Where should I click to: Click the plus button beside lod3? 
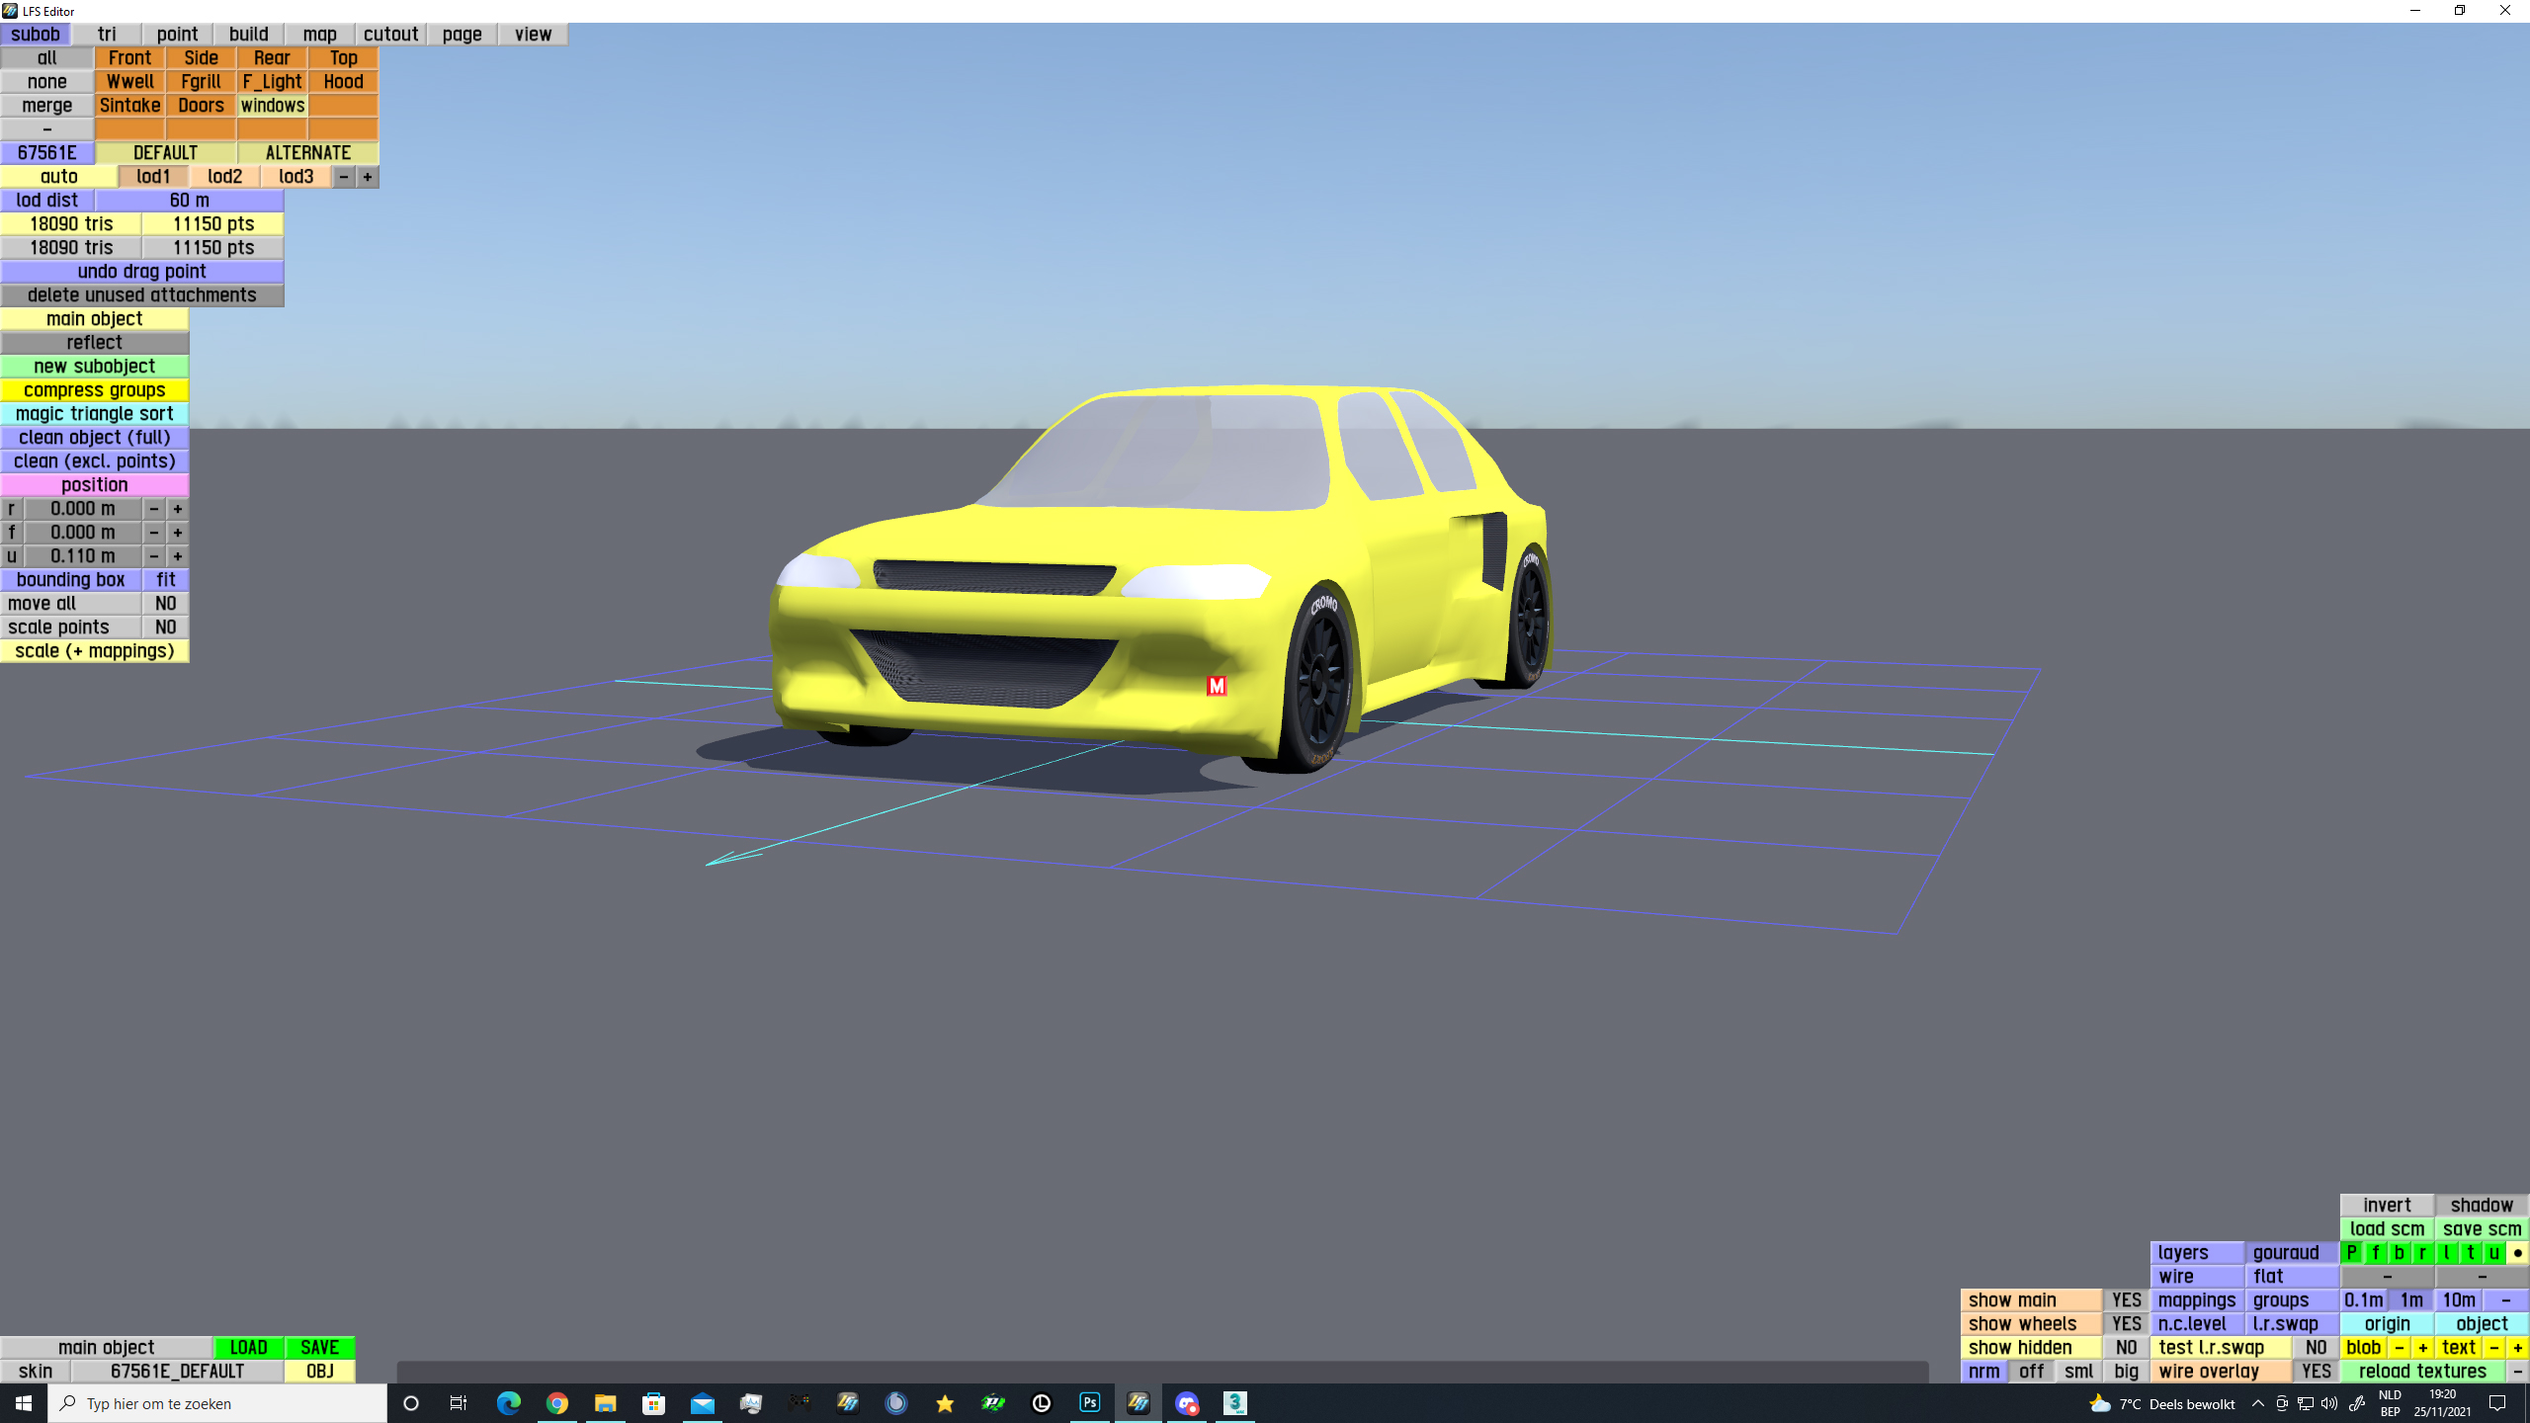click(x=367, y=177)
